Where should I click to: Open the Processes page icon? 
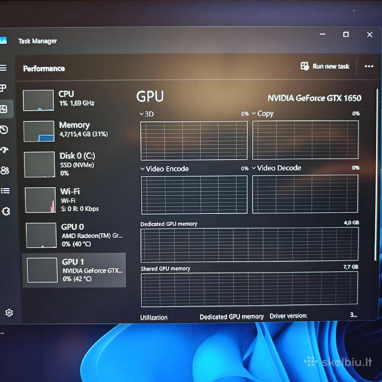click(3, 88)
